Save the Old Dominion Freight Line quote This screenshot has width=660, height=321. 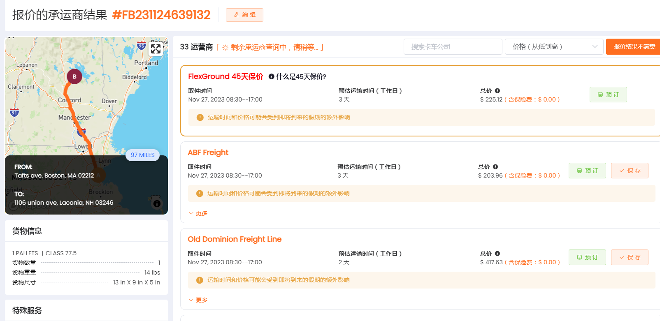click(x=629, y=257)
